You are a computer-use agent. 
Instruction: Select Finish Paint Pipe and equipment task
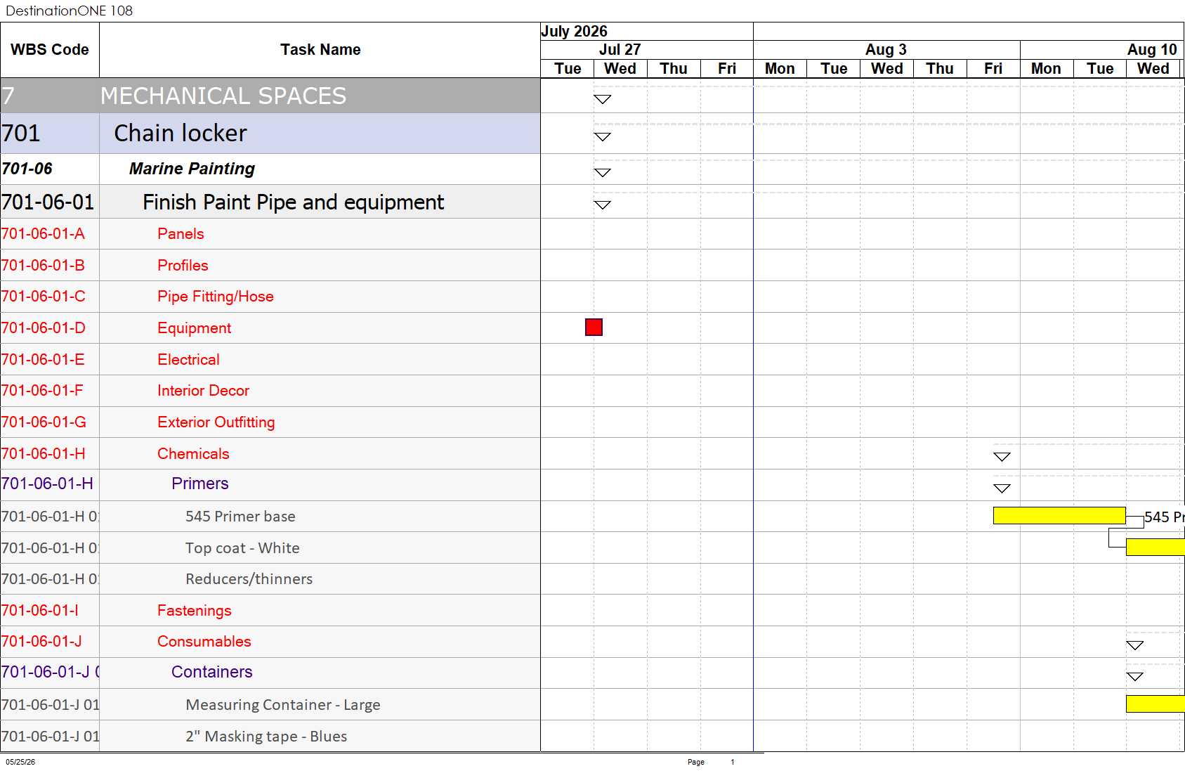click(293, 202)
